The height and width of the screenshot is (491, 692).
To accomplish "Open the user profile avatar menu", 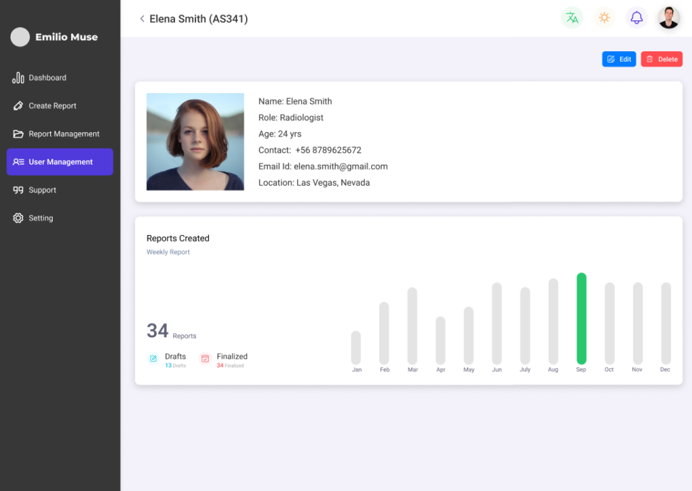I will pos(669,18).
